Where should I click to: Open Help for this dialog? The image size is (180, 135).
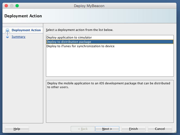(x=17, y=129)
